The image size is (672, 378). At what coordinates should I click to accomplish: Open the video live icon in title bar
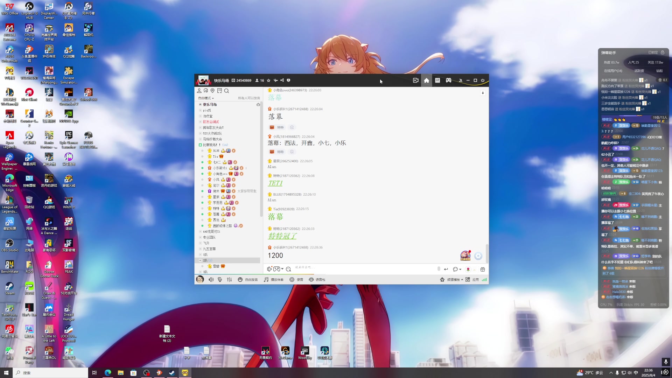(x=415, y=80)
